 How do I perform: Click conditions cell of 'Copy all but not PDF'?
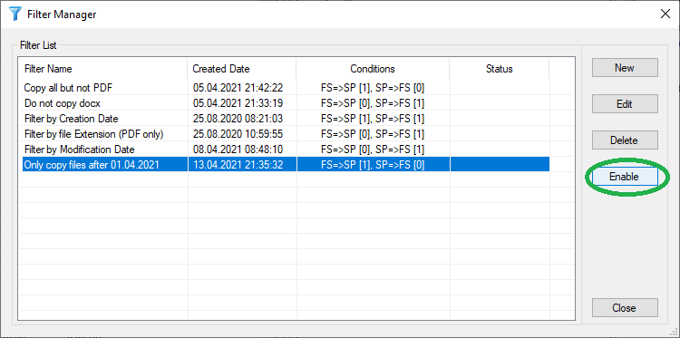tap(373, 88)
